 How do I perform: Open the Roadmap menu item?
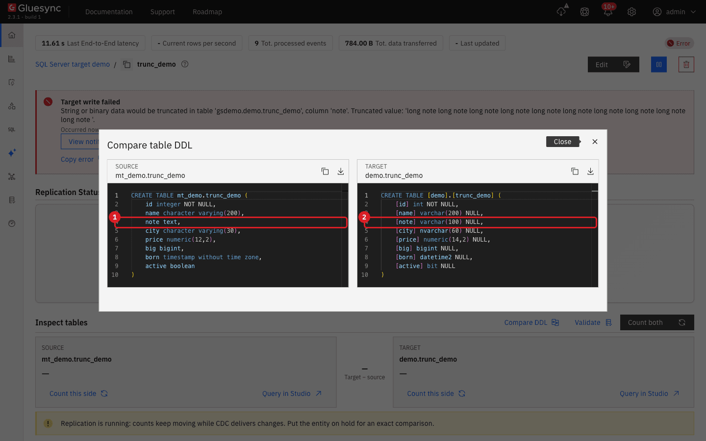[207, 12]
